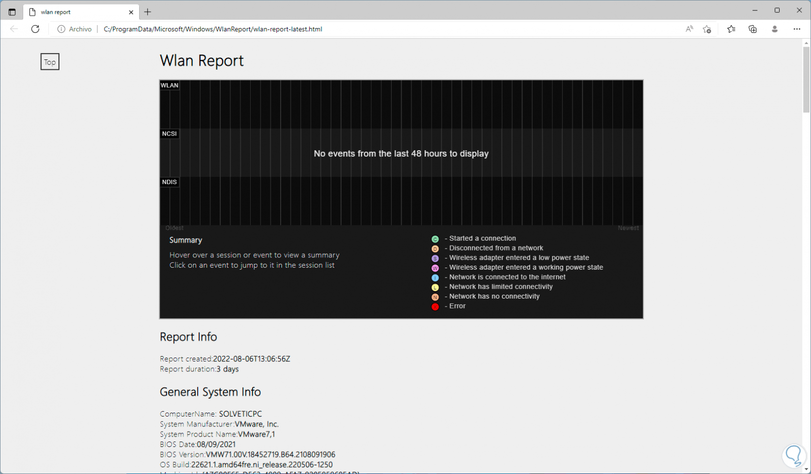Click the Report duration 3 days value
This screenshot has width=811, height=474.
click(228, 369)
